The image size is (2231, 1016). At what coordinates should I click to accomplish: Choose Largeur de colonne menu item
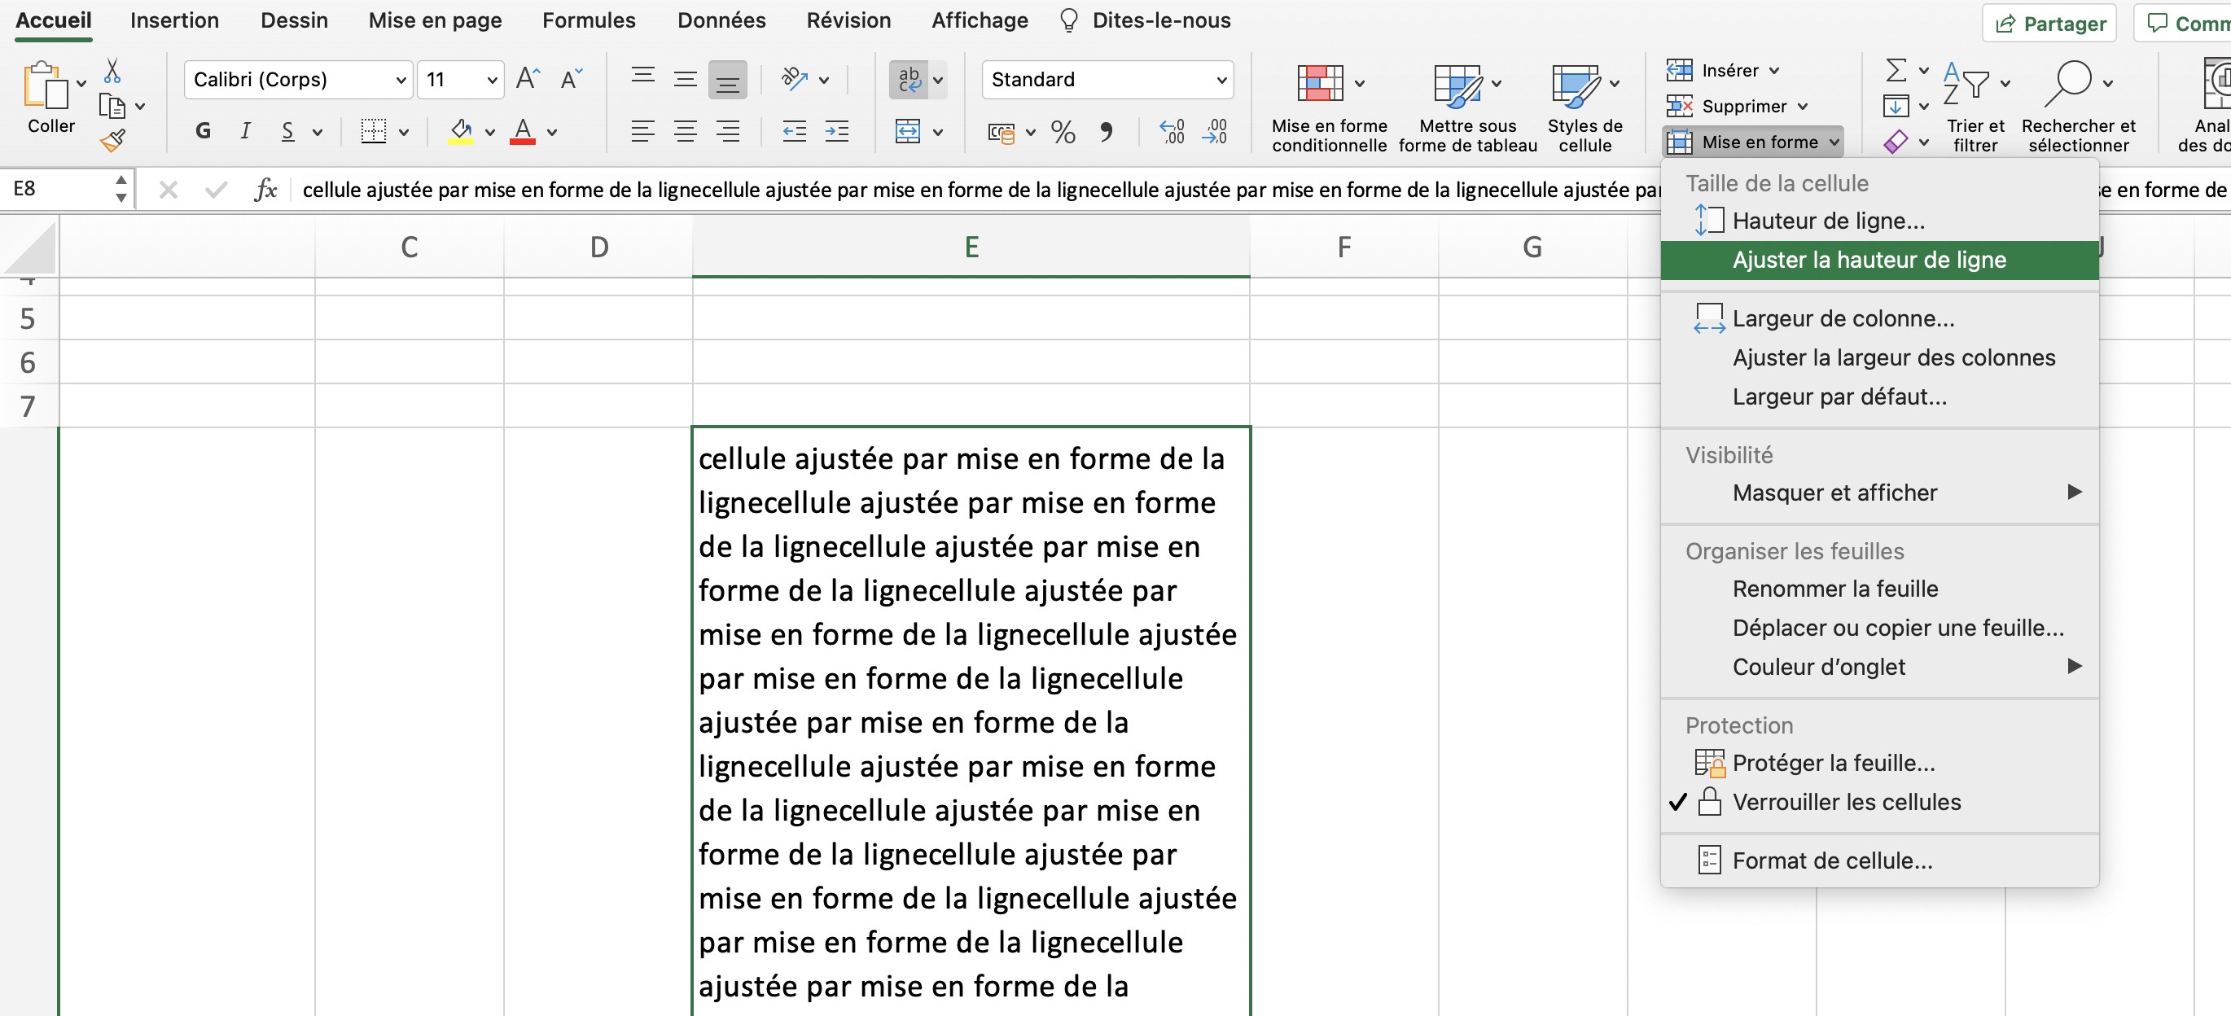1879,319
